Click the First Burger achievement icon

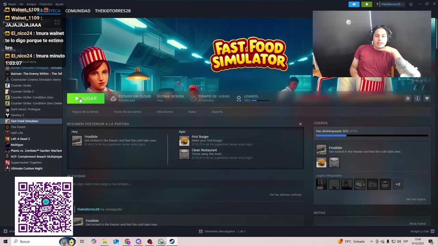click(184, 141)
